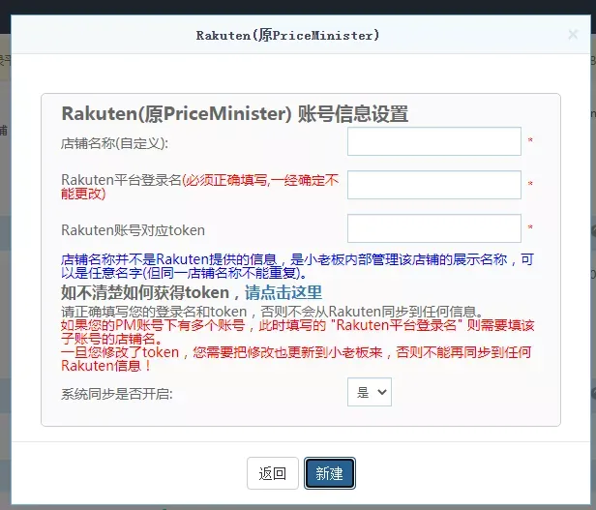This screenshot has width=596, height=510.
Task: Click the label 店铺名称(自定义):
Action: (x=114, y=143)
